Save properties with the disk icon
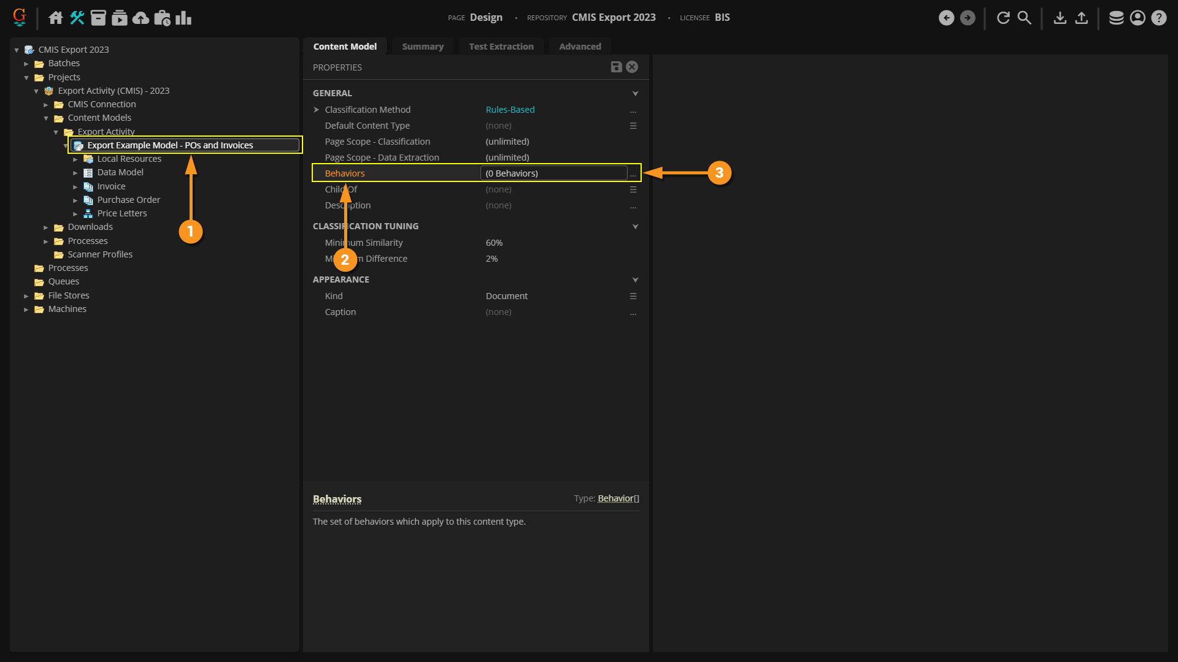This screenshot has height=662, width=1178. pyautogui.click(x=617, y=67)
